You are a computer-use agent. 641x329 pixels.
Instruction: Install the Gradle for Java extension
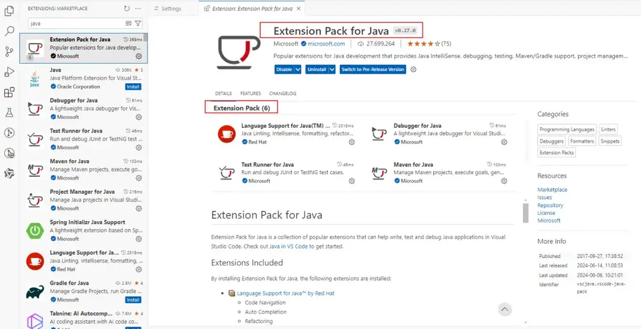[133, 300]
